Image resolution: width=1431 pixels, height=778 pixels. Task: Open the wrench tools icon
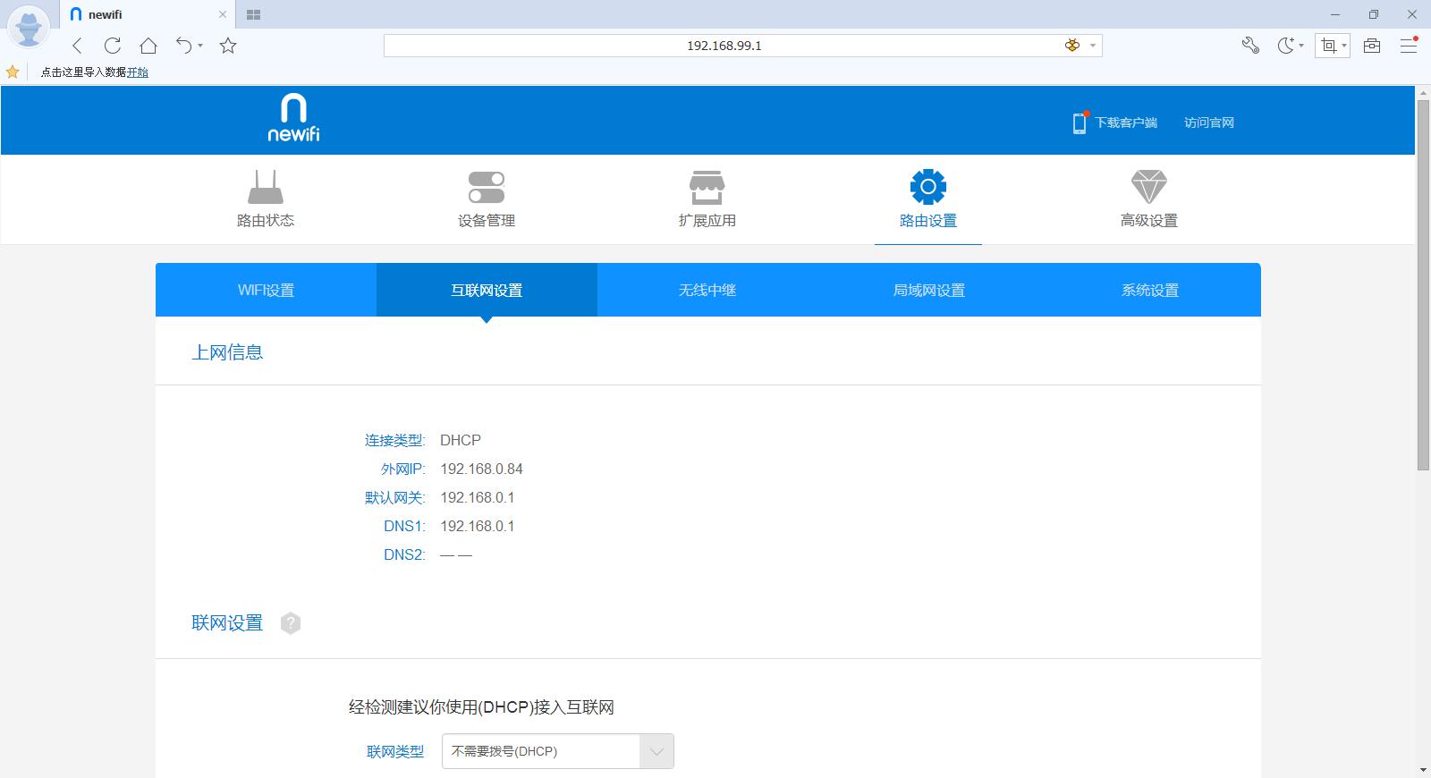click(x=1250, y=46)
